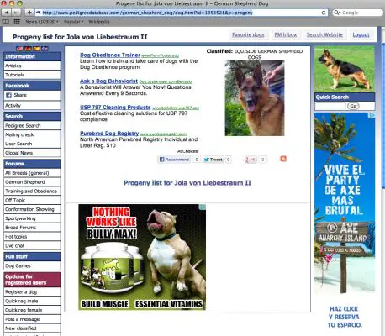Viewport: 385px width, 336px height.
Task: Open Off Topic forum
Action: click(x=32, y=200)
